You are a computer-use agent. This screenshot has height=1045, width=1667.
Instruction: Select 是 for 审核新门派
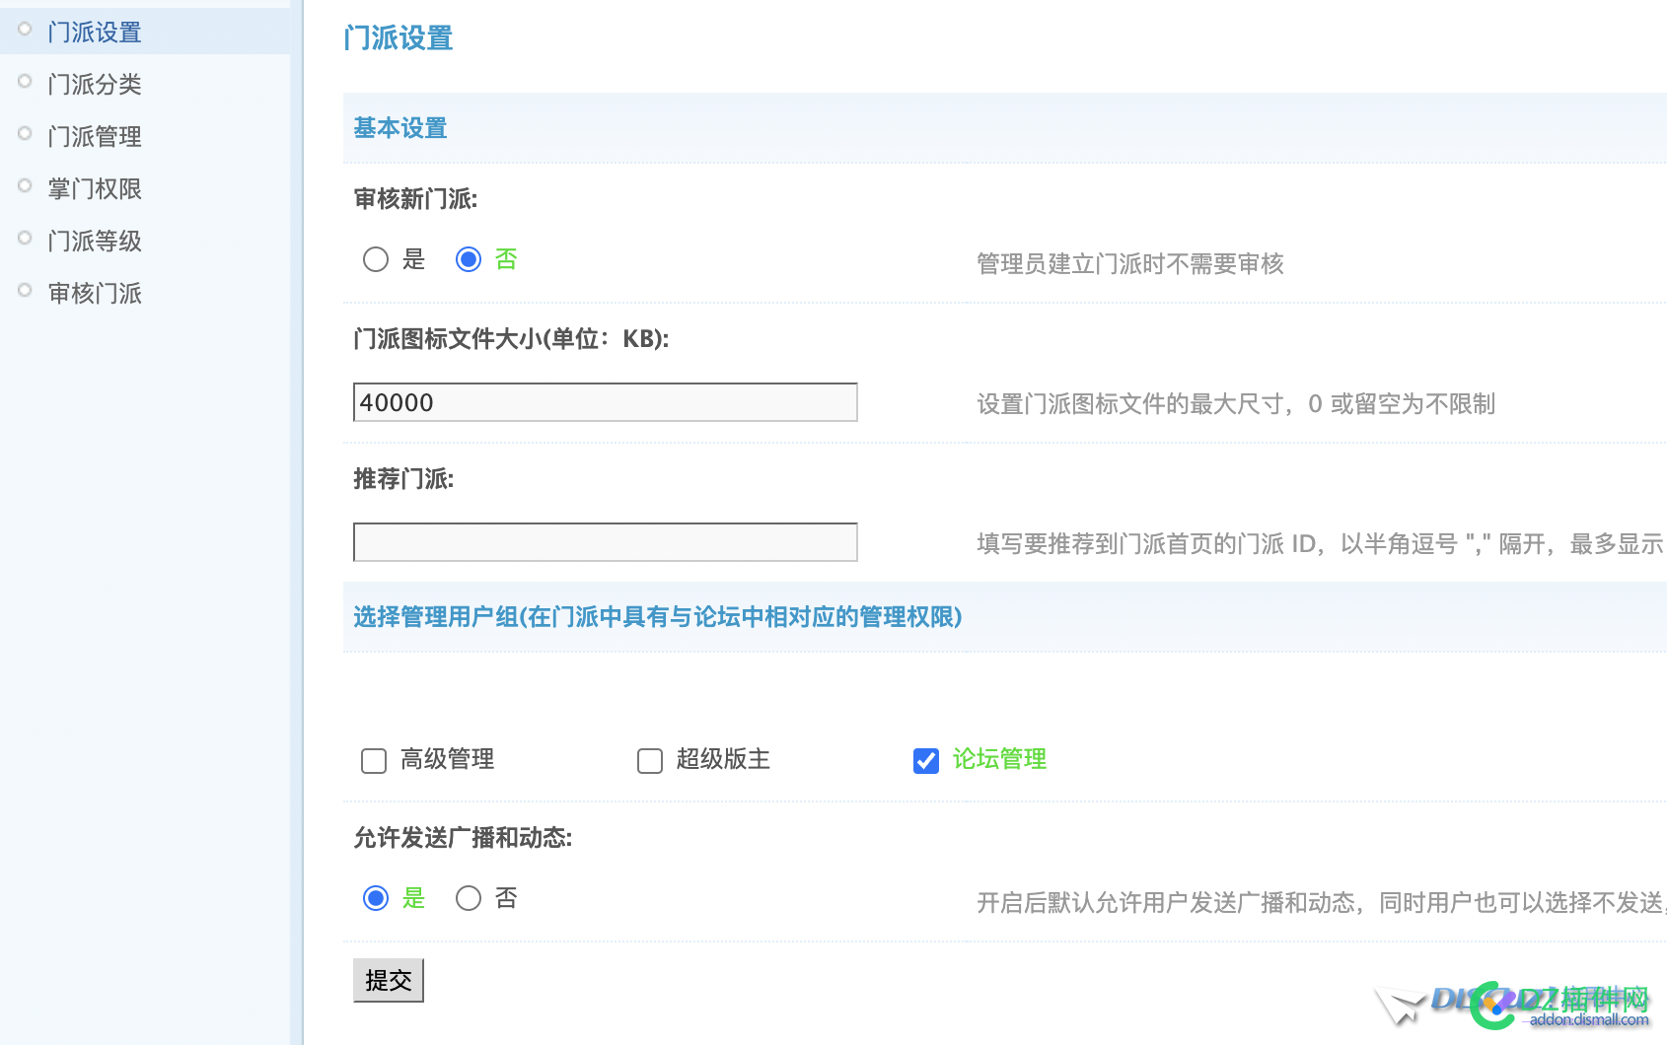tap(376, 259)
